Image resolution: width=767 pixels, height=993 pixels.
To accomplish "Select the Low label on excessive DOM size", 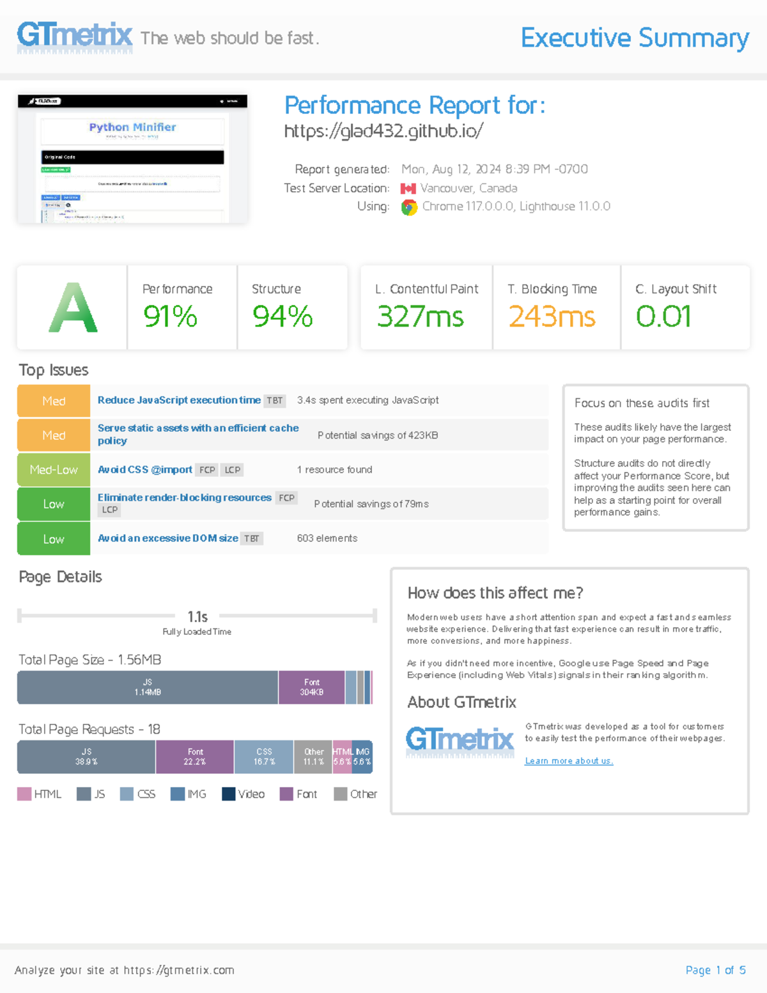I will tap(53, 538).
